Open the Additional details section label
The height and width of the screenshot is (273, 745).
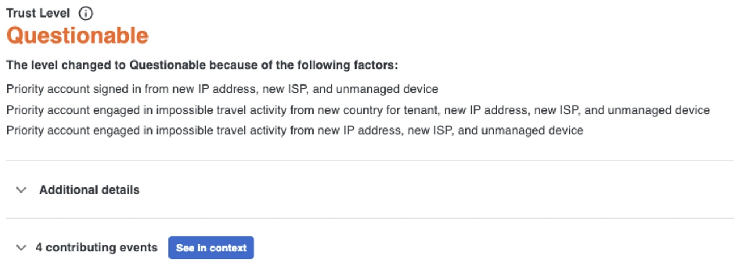click(x=89, y=190)
